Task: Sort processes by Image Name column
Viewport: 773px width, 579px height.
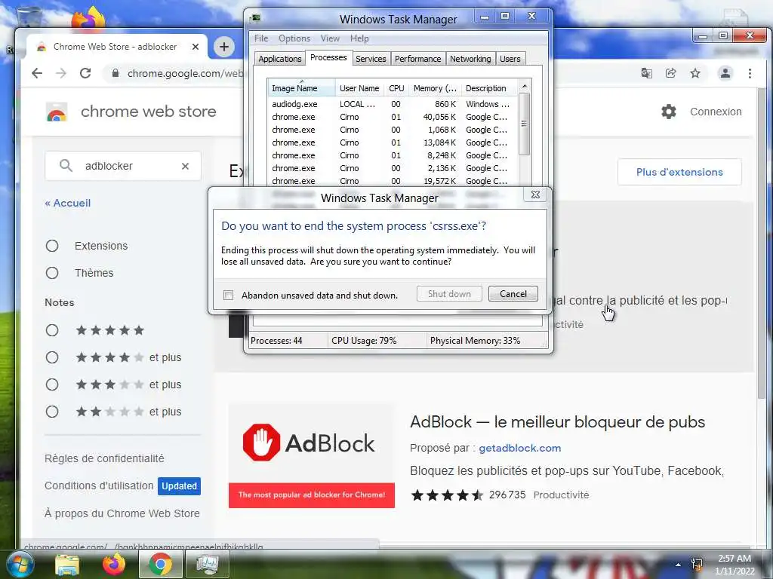Action: pyautogui.click(x=301, y=88)
